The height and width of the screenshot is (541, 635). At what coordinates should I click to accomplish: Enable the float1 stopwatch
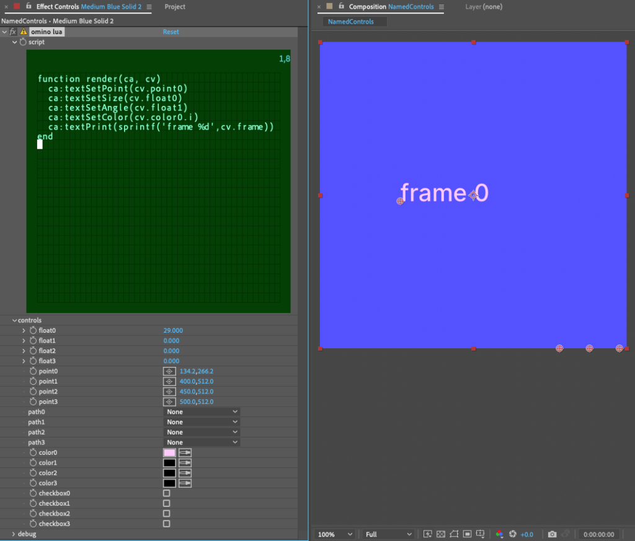(x=33, y=340)
